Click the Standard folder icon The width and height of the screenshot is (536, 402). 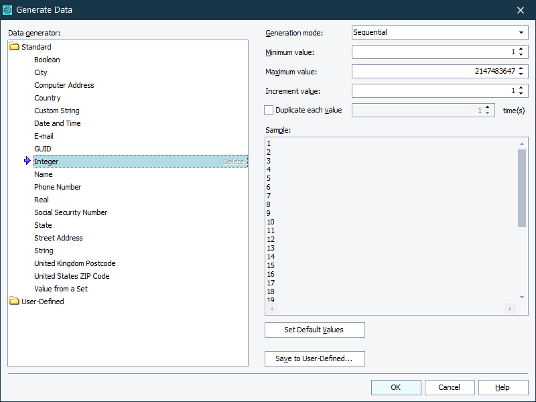click(14, 47)
